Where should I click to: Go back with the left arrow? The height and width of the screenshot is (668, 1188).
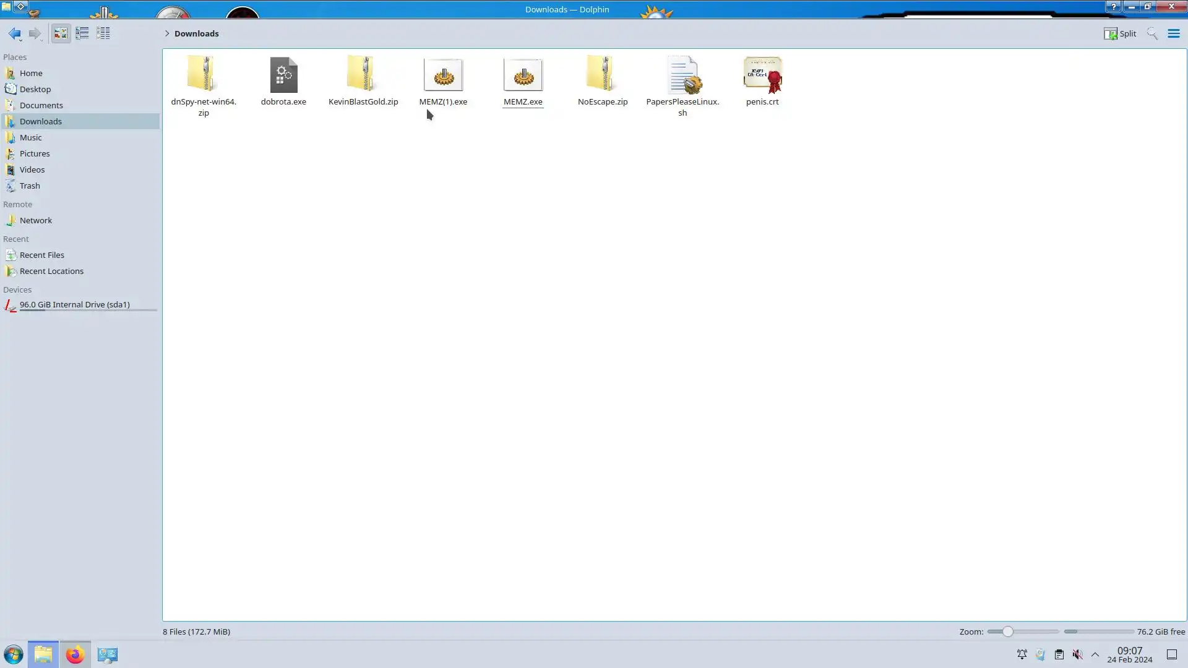pyautogui.click(x=14, y=33)
